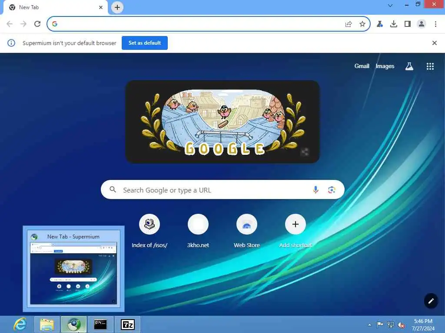Open the Google apps grid
Viewport: 445px width, 333px height.
(430, 66)
